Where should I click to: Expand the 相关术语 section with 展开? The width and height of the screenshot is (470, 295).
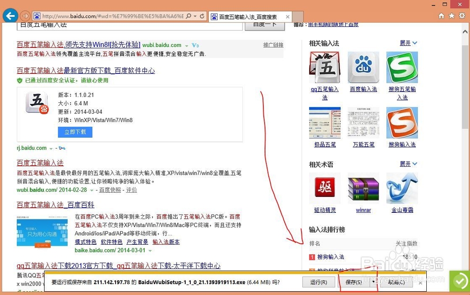[x=408, y=164]
